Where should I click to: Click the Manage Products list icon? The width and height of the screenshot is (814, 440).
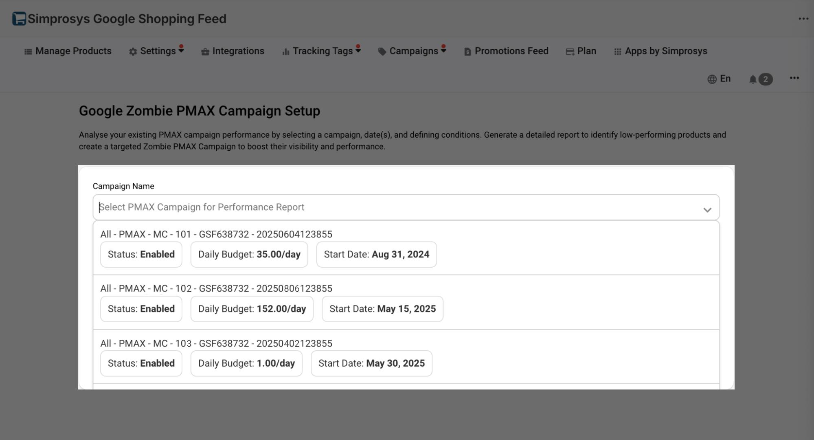tap(28, 52)
